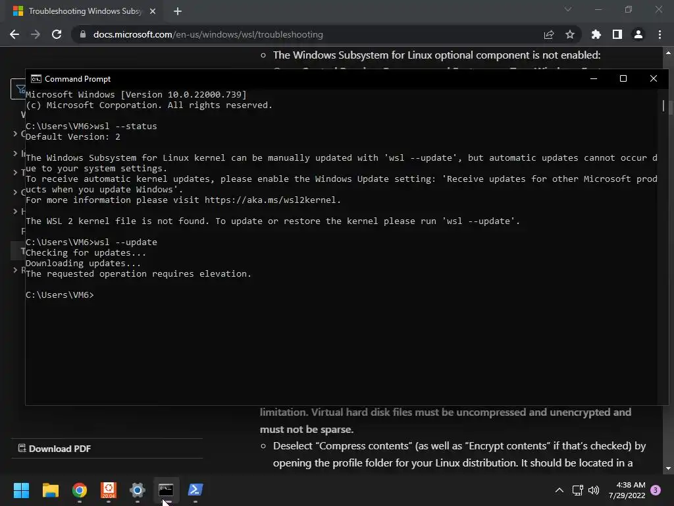Image resolution: width=674 pixels, height=506 pixels.
Task: Click the empty C:\Users\VM6> prompt line
Action: coord(60,295)
